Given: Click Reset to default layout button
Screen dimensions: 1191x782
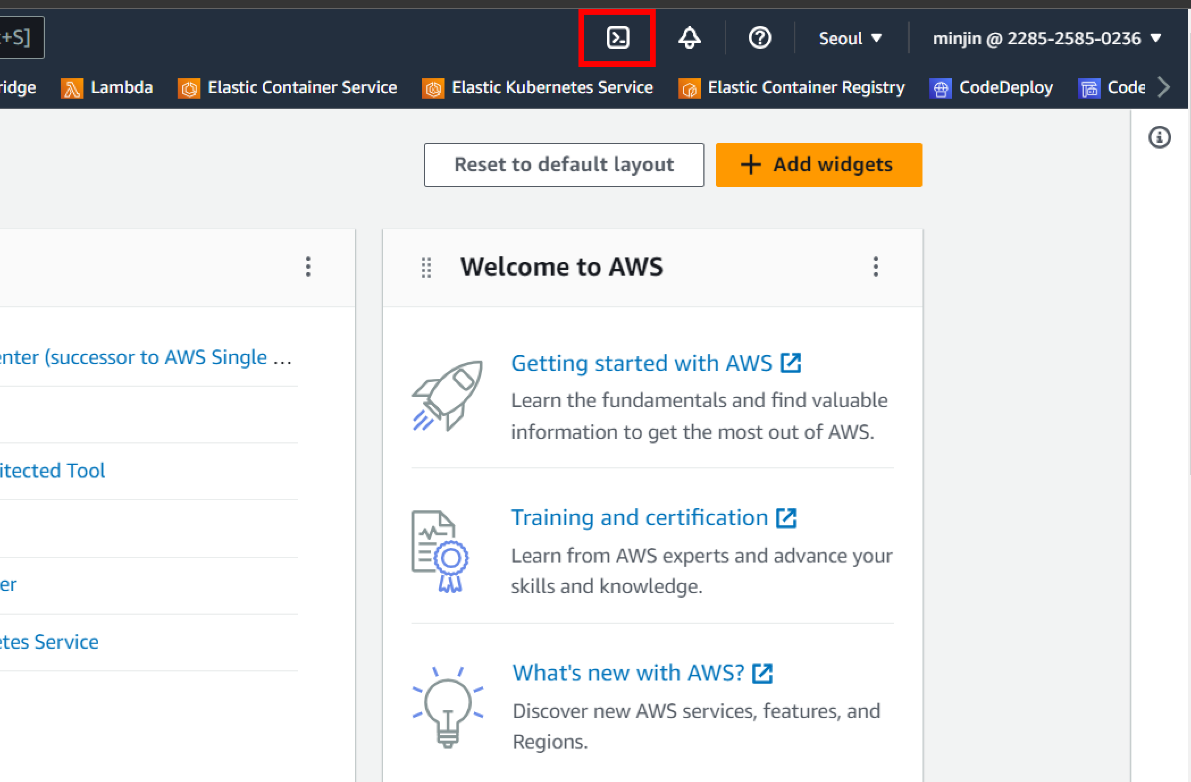Looking at the screenshot, I should click(x=564, y=164).
